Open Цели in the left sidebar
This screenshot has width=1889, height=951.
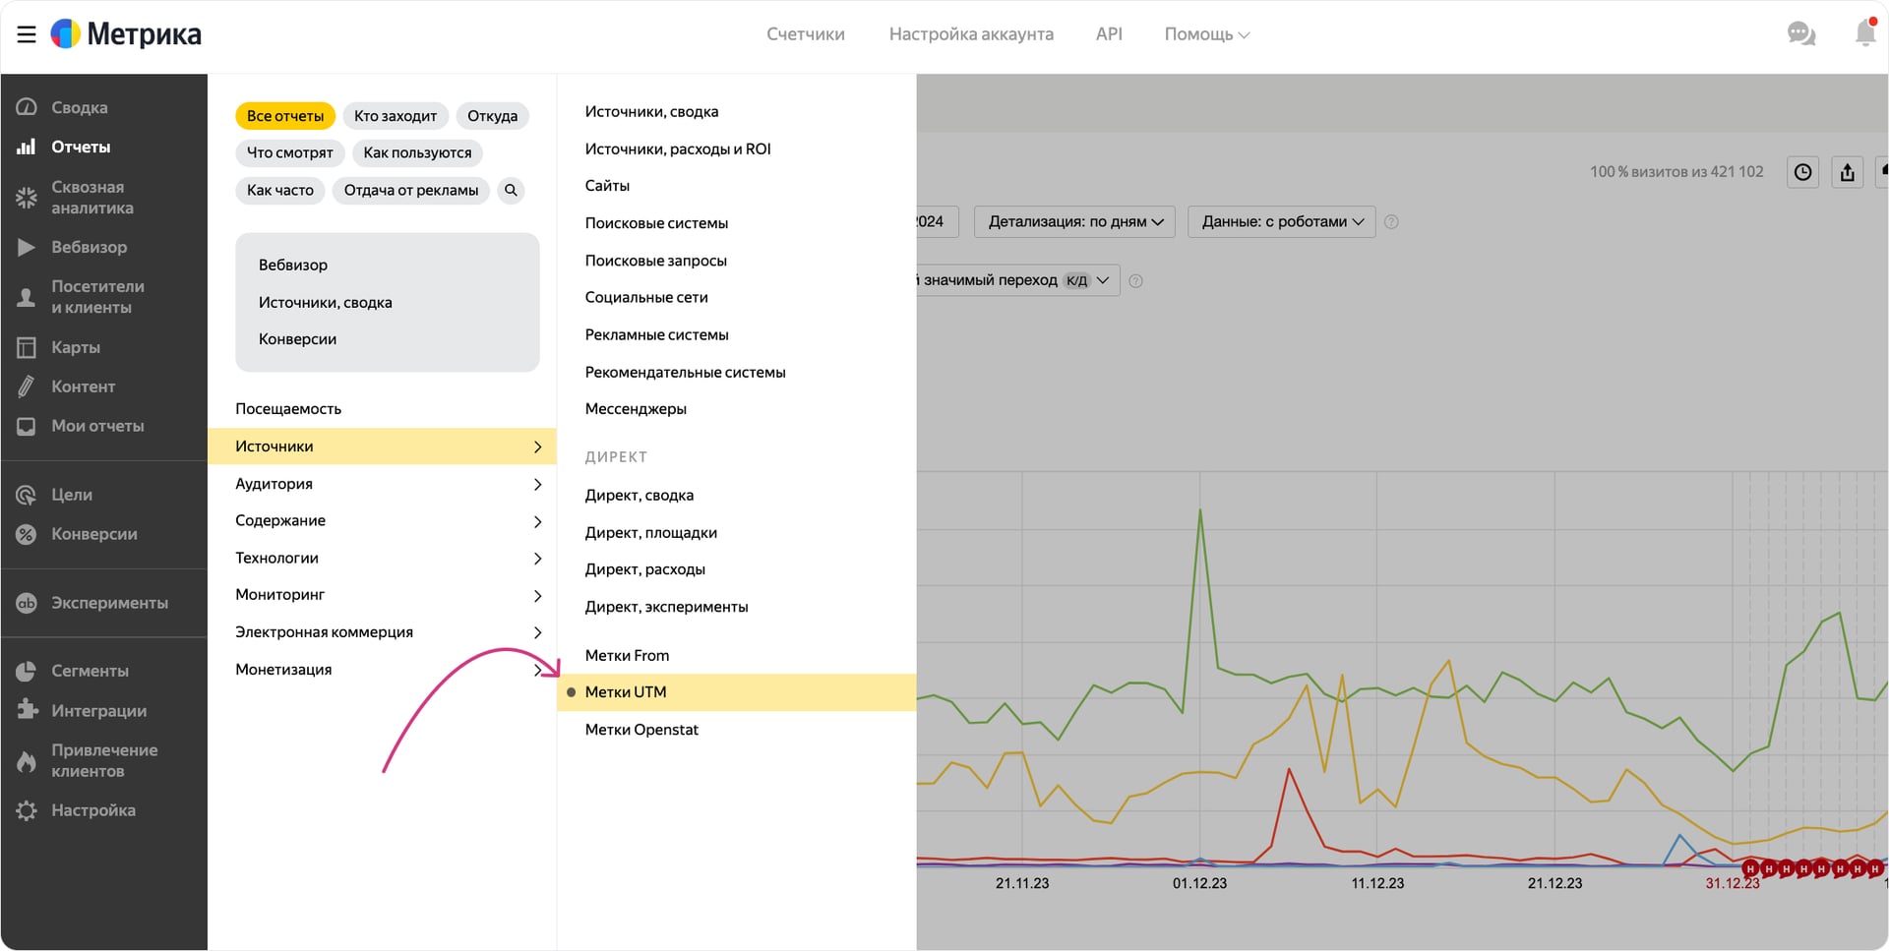[x=71, y=495]
